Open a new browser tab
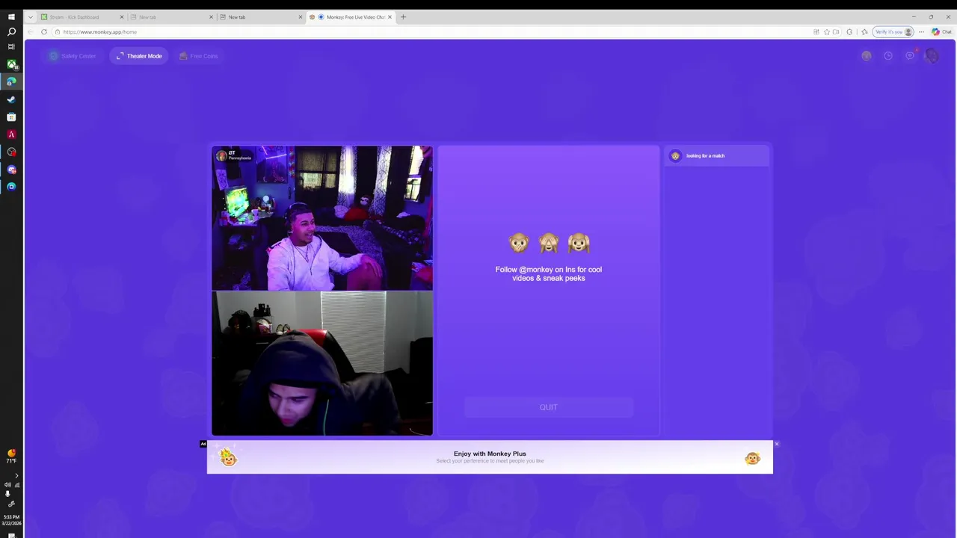The height and width of the screenshot is (538, 957). pyautogui.click(x=403, y=17)
